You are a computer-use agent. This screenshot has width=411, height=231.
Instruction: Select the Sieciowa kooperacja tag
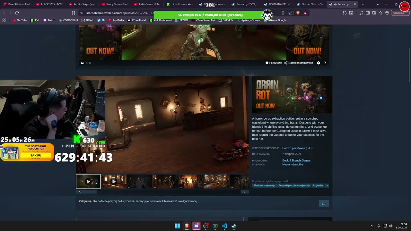tap(264, 185)
